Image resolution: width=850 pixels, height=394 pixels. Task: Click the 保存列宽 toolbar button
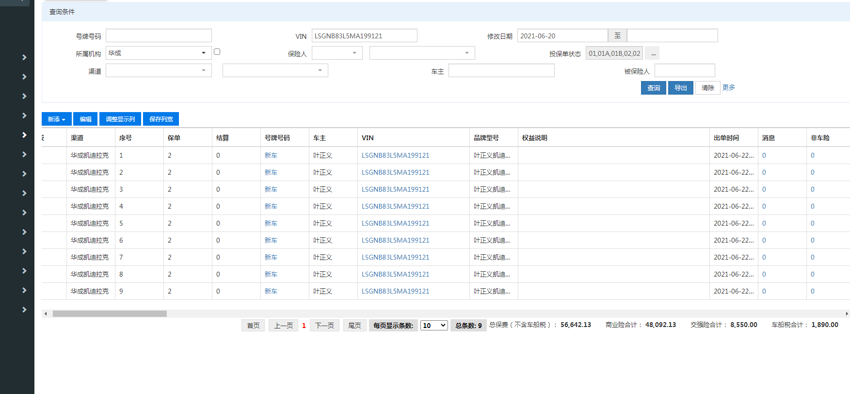(x=161, y=119)
